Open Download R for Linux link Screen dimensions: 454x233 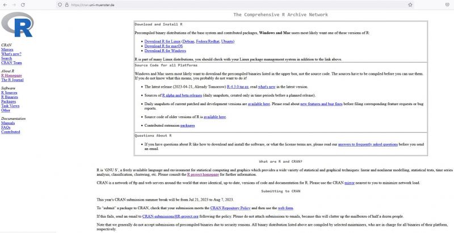click(163, 41)
